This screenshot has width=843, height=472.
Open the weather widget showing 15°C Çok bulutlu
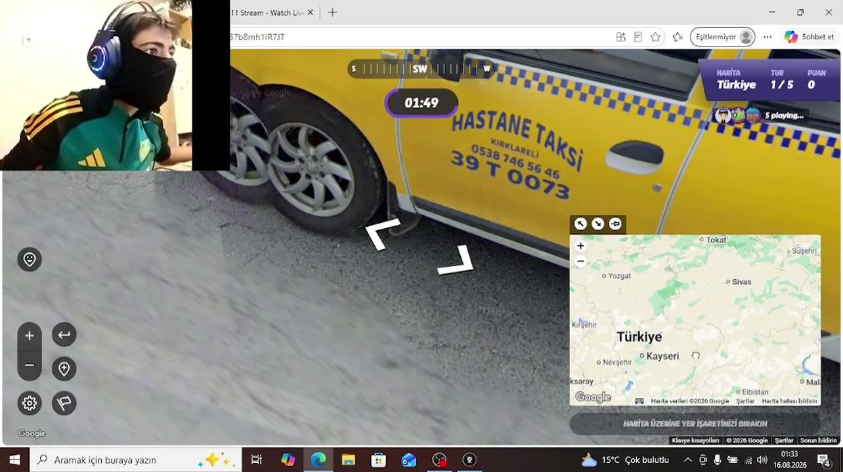tap(625, 460)
